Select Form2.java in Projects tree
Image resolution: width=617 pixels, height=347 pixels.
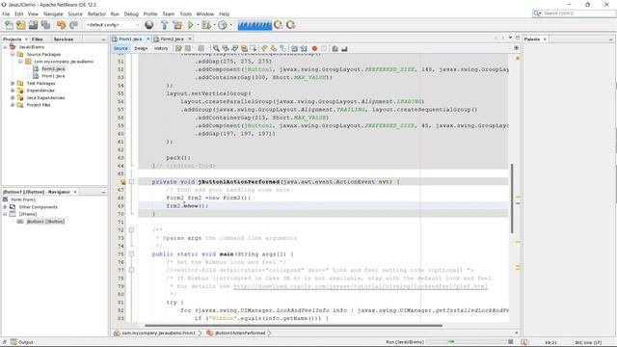tap(53, 68)
